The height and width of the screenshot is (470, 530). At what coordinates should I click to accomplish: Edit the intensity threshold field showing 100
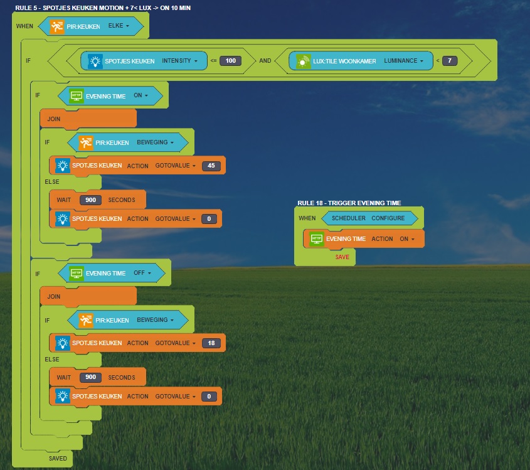230,61
